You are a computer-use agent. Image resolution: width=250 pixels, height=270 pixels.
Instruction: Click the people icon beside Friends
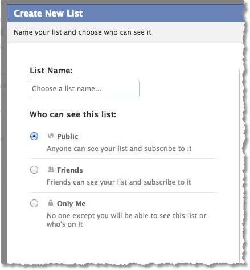[51, 169]
